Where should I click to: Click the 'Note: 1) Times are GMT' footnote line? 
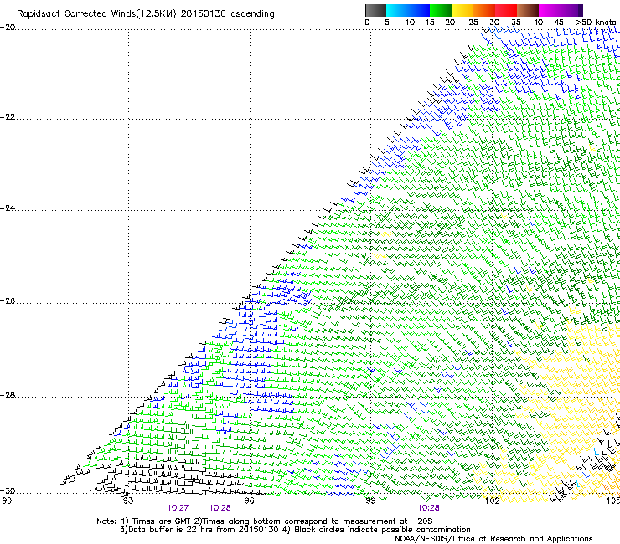click(x=265, y=521)
